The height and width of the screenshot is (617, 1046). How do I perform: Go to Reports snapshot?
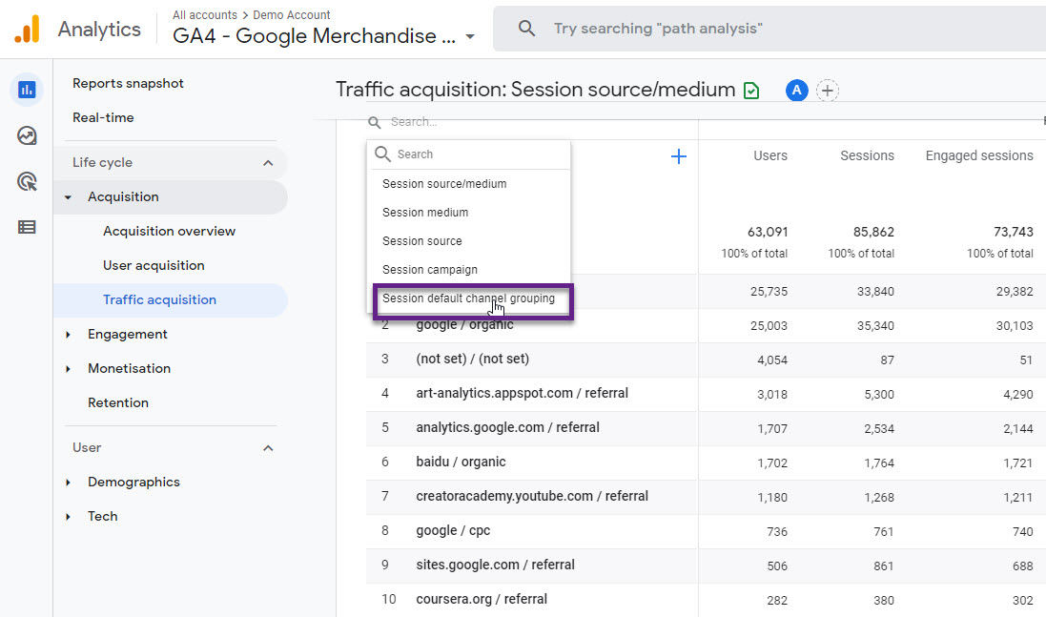coord(128,83)
